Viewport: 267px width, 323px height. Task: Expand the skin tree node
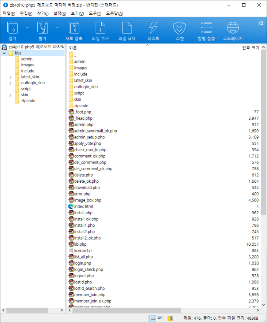[x=10, y=95]
